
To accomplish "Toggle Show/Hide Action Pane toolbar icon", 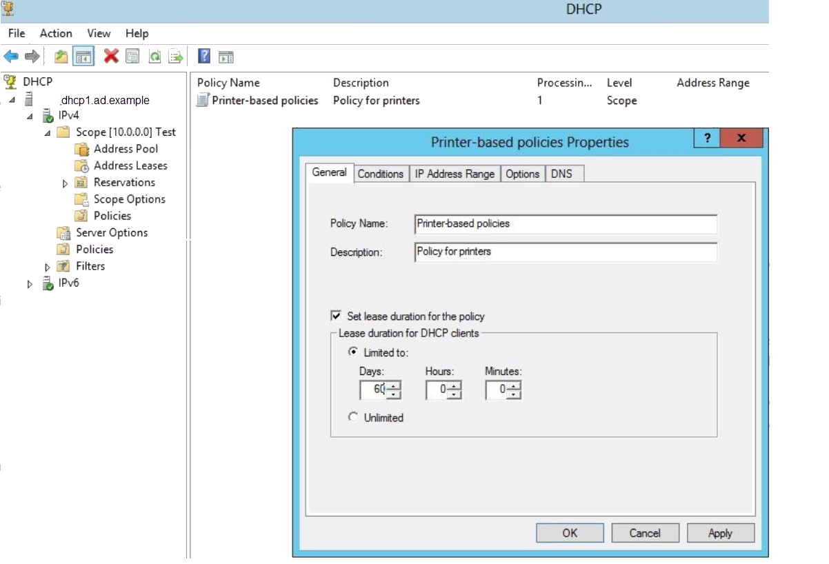I will [x=226, y=57].
